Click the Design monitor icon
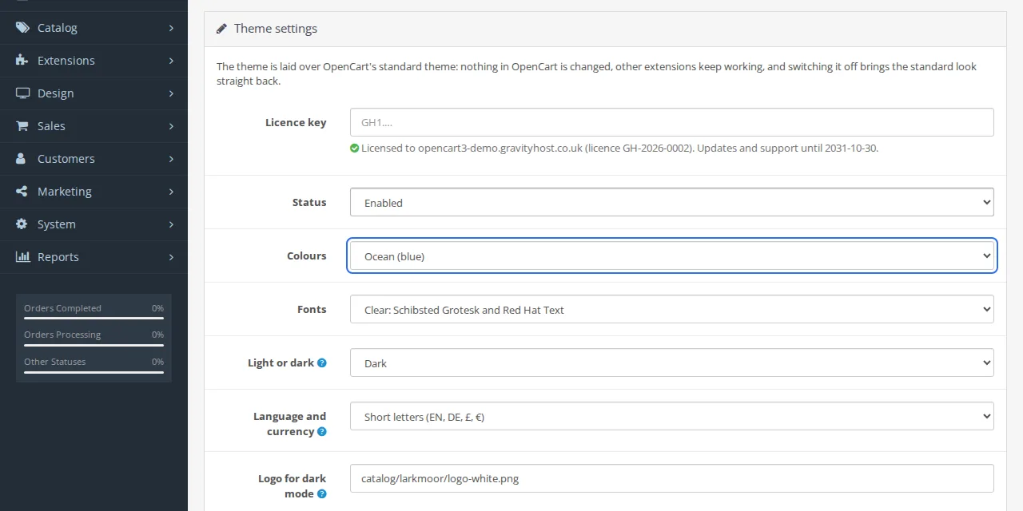This screenshot has height=511, width=1023. click(22, 93)
